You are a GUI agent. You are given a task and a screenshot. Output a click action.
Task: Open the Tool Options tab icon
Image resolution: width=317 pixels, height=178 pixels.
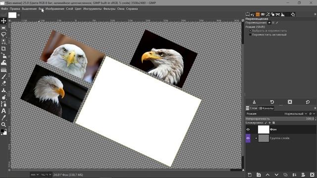(x=248, y=14)
